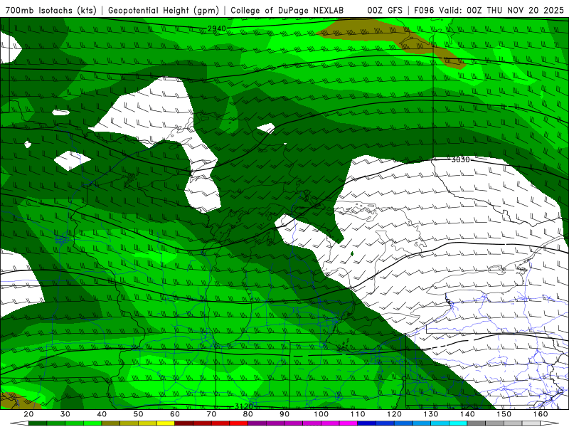Image resolution: width=569 pixels, height=427 pixels.
Task: Click the 120 value on the color scale
Action: (x=394, y=414)
